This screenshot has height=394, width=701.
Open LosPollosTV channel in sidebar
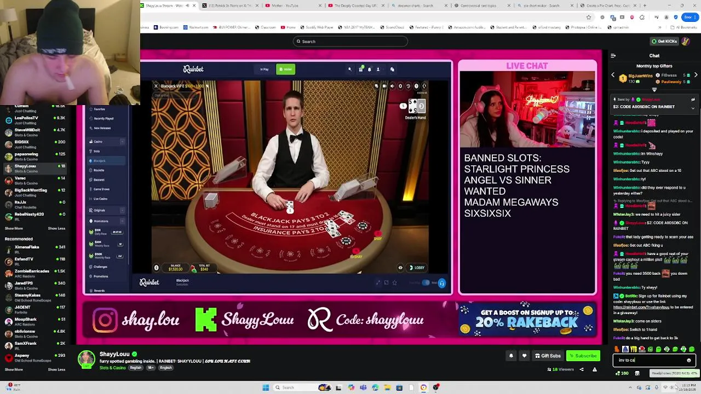coord(34,120)
